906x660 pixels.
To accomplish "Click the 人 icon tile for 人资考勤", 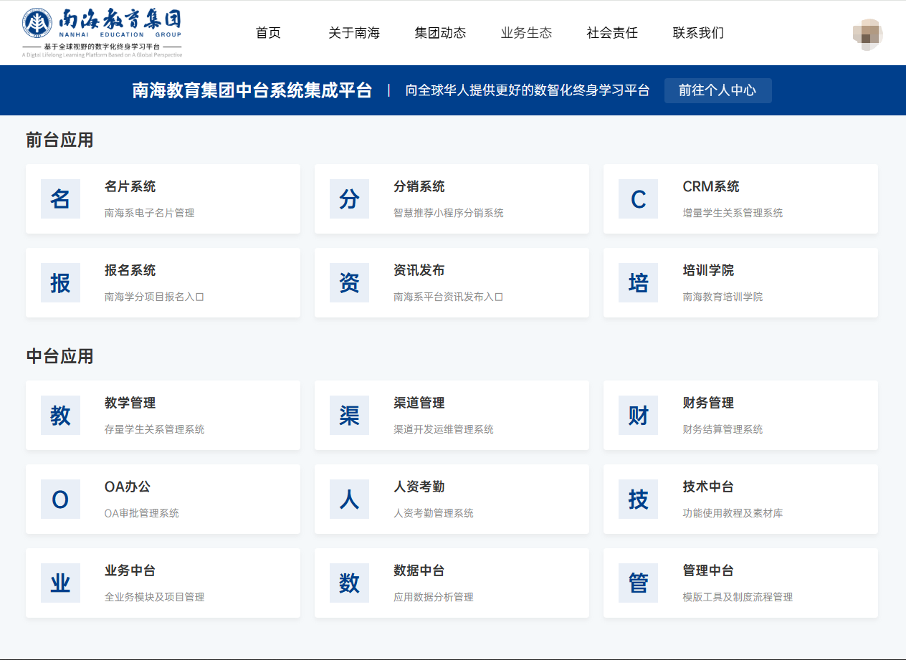I will (x=349, y=499).
